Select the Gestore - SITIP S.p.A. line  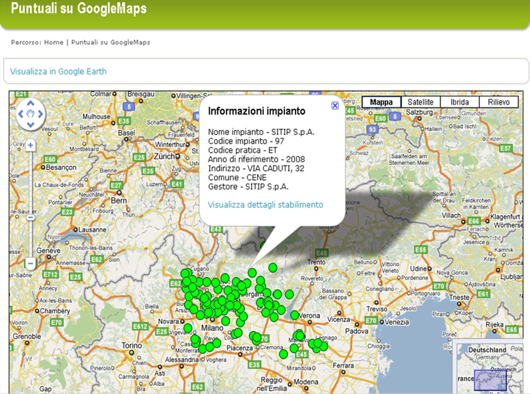click(248, 187)
